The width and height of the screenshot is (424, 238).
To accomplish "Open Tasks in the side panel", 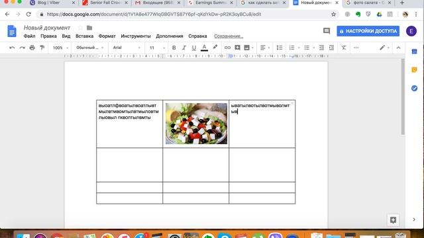I will 414,88.
